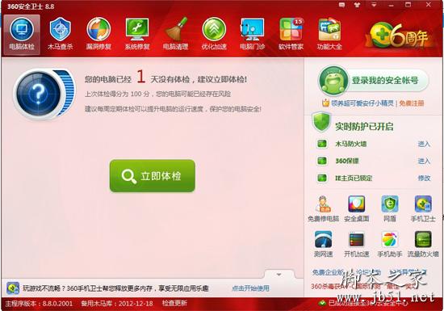Click the cloud security center status icon
Image resolution: width=444 pixels, height=311 pixels.
tap(322, 304)
